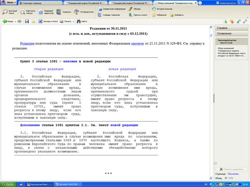The width and height of the screenshot is (250, 187).
Task: Click the изложен link for article 1081
Action: [x=70, y=61]
